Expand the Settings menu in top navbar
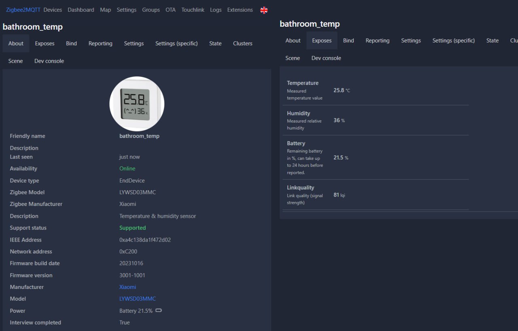Image resolution: width=518 pixels, height=331 pixels. point(126,10)
